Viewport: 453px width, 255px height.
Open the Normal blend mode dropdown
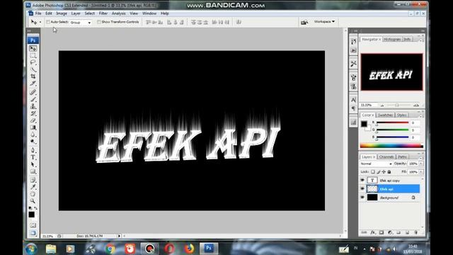[x=376, y=164]
